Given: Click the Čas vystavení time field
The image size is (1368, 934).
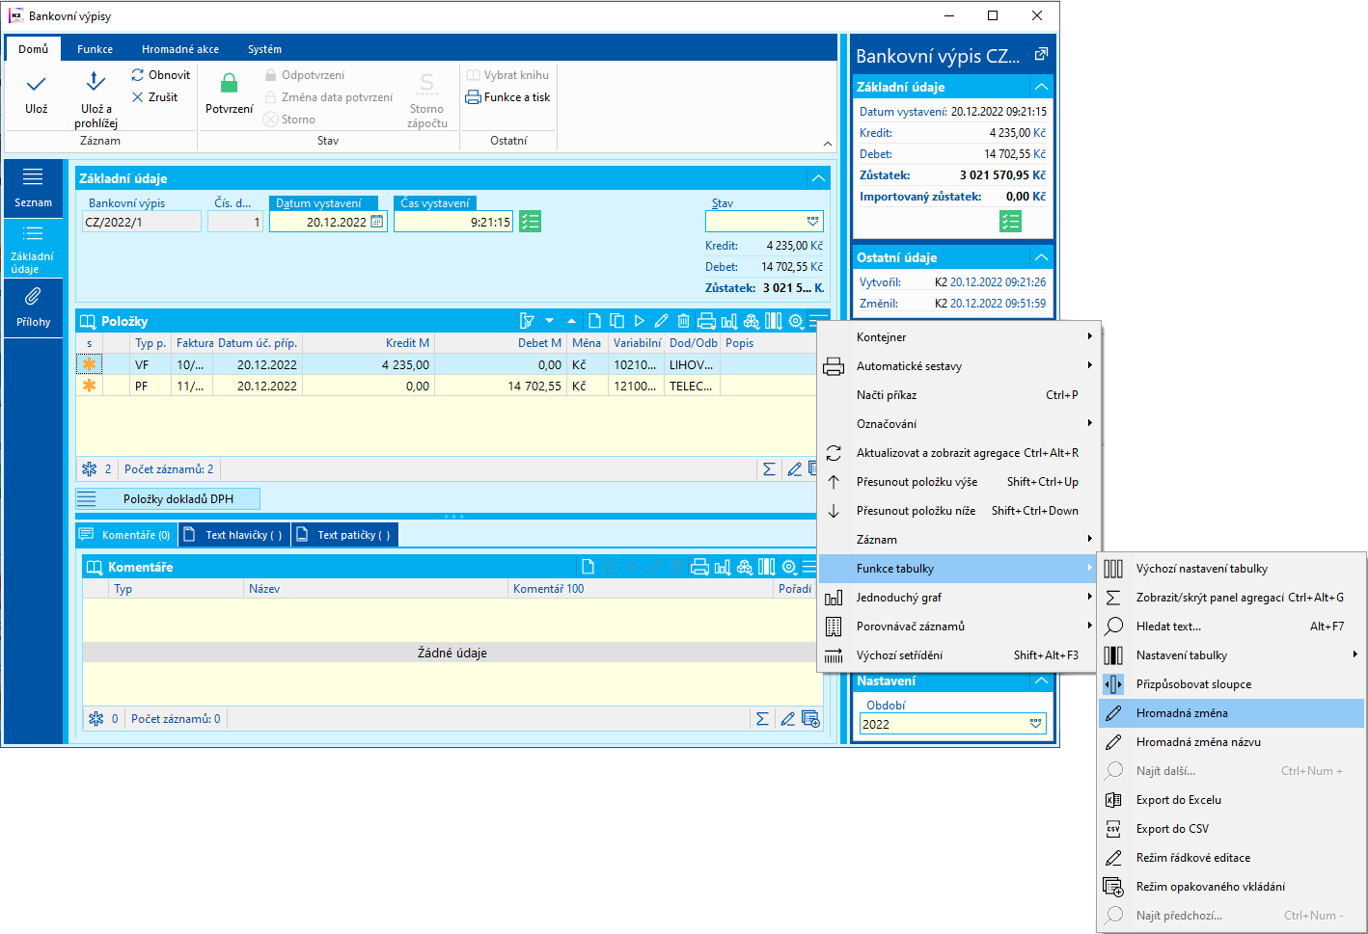Looking at the screenshot, I should (453, 222).
